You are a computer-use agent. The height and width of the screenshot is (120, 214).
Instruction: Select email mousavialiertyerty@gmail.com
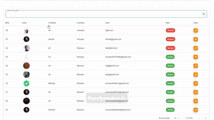click(118, 110)
